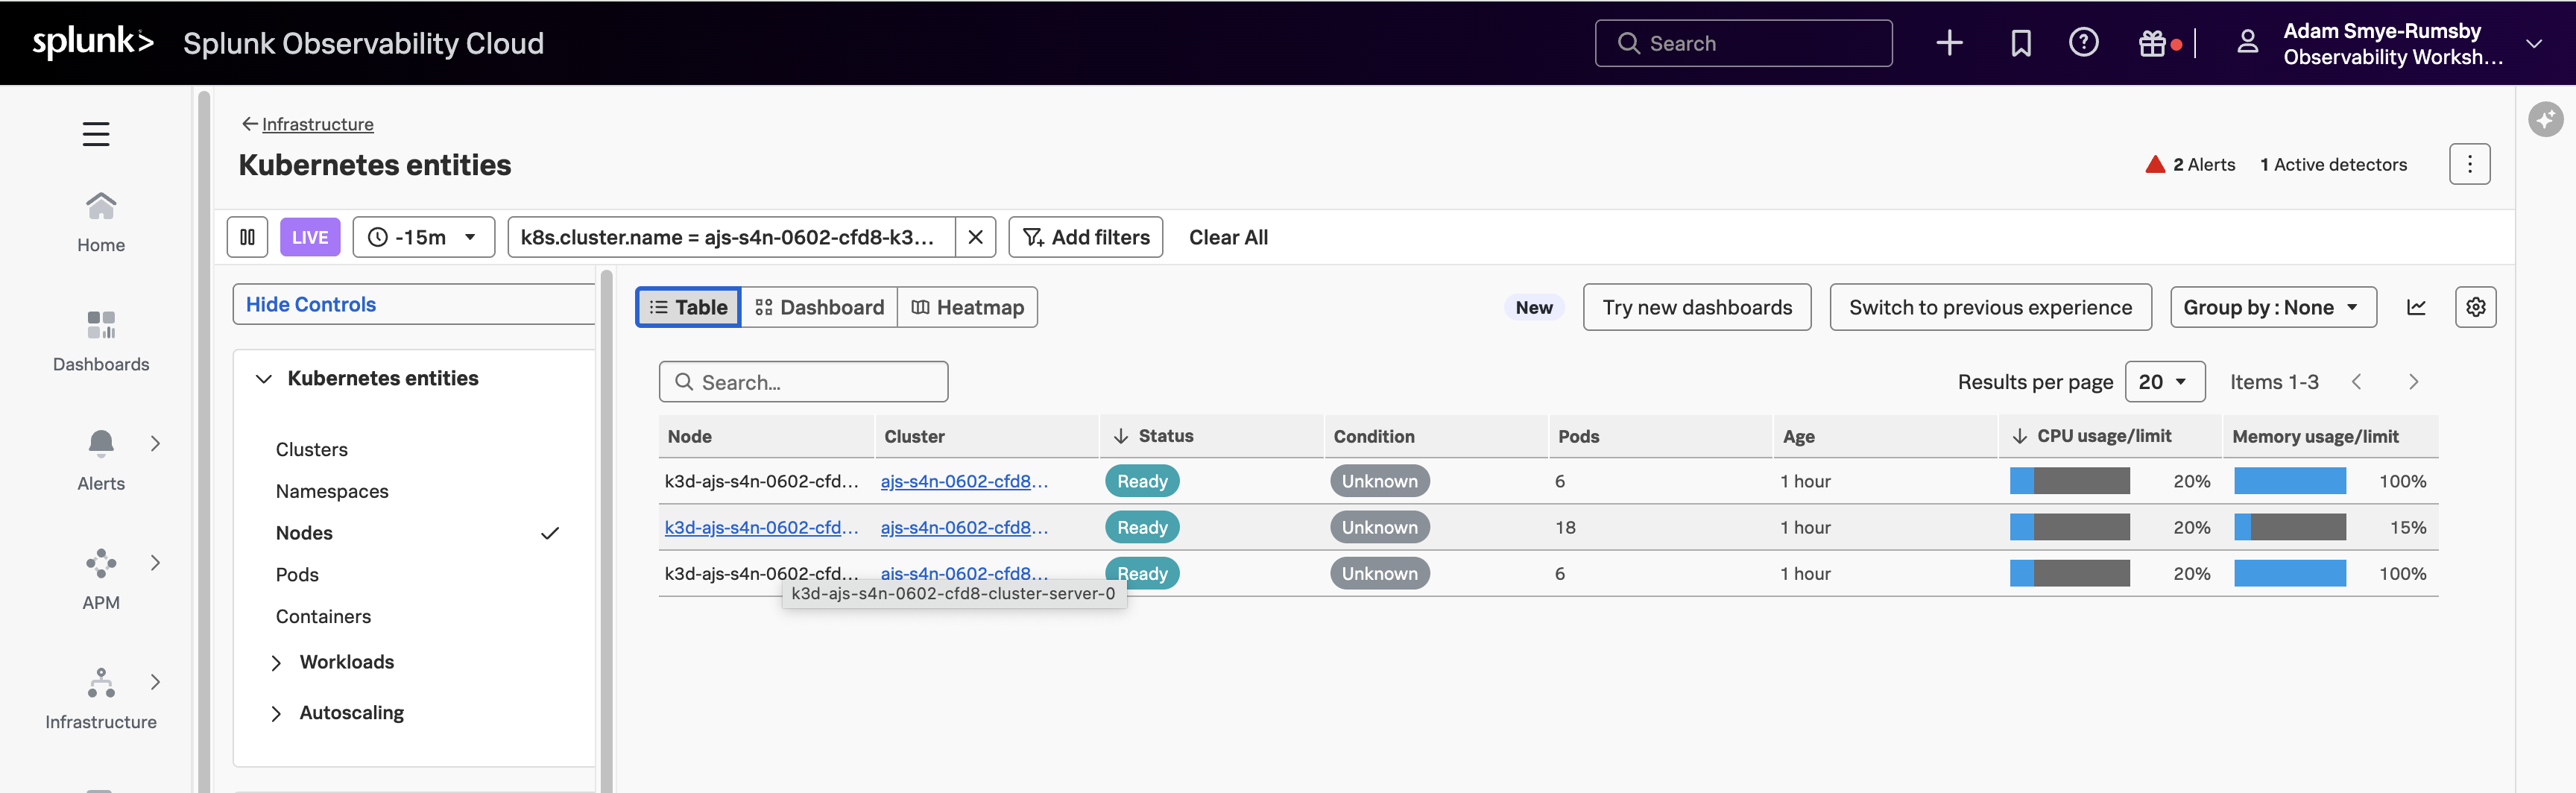Click the Add filters button
The image size is (2576, 793).
[1085, 237]
